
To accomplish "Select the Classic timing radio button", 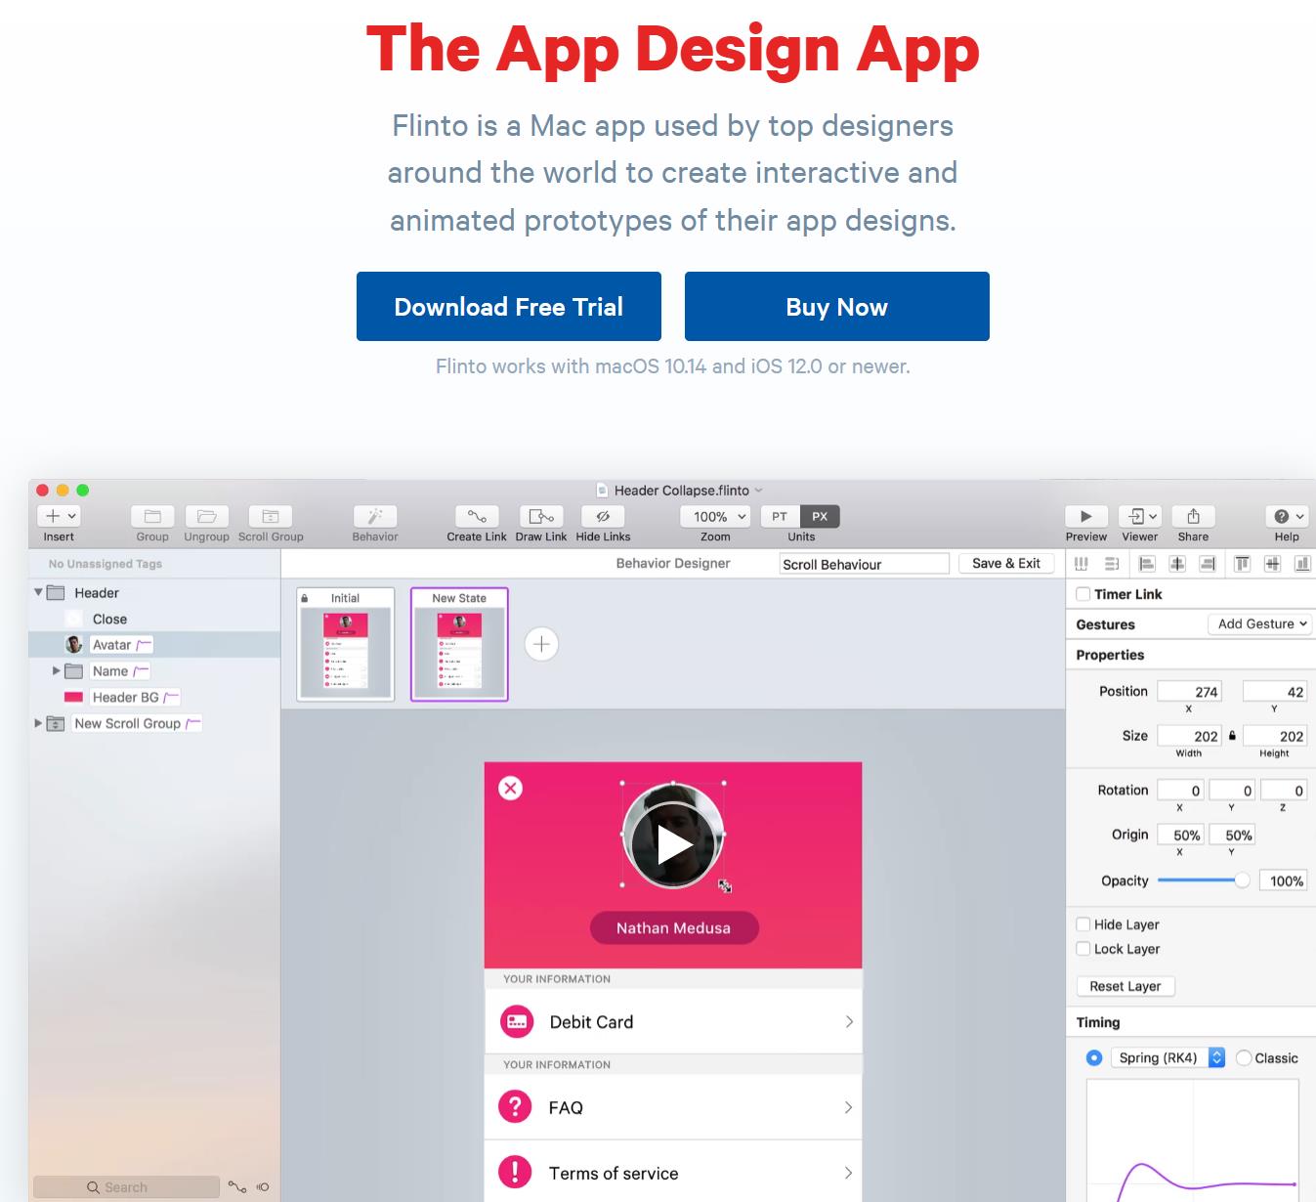I will pos(1244,1057).
